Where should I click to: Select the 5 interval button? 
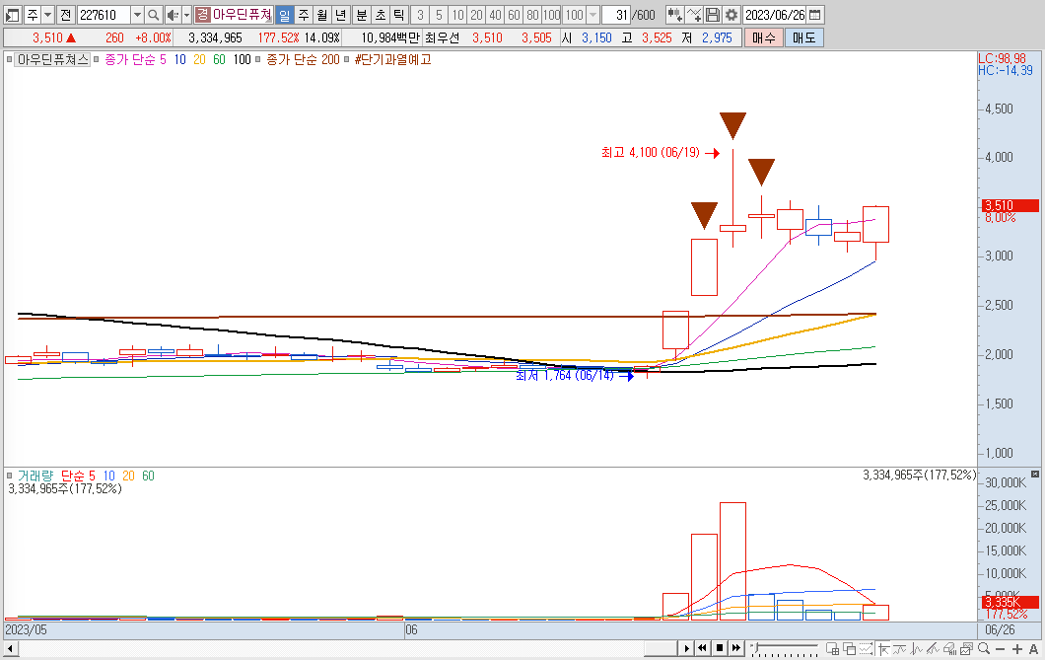(439, 15)
